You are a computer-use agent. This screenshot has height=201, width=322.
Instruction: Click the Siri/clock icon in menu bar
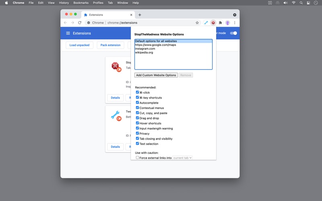pos(316,3)
